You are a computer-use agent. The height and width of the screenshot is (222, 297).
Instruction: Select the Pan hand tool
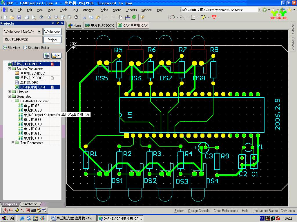pyautogui.click(x=76, y=17)
